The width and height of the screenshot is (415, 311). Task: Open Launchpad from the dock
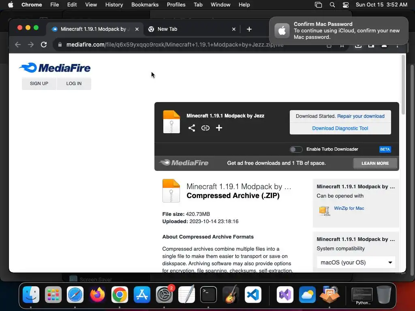53,295
